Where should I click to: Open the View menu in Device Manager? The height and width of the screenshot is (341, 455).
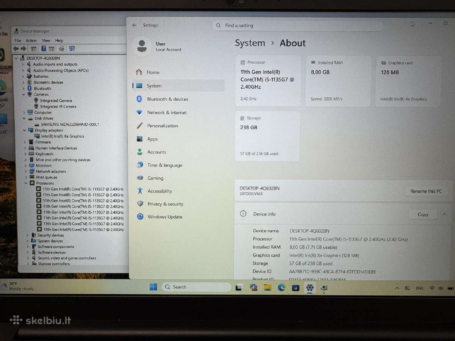tap(46, 41)
